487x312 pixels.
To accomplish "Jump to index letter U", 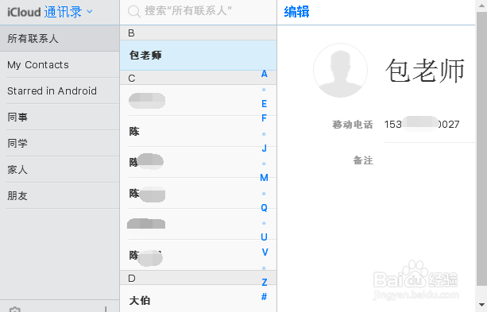I will [x=264, y=237].
